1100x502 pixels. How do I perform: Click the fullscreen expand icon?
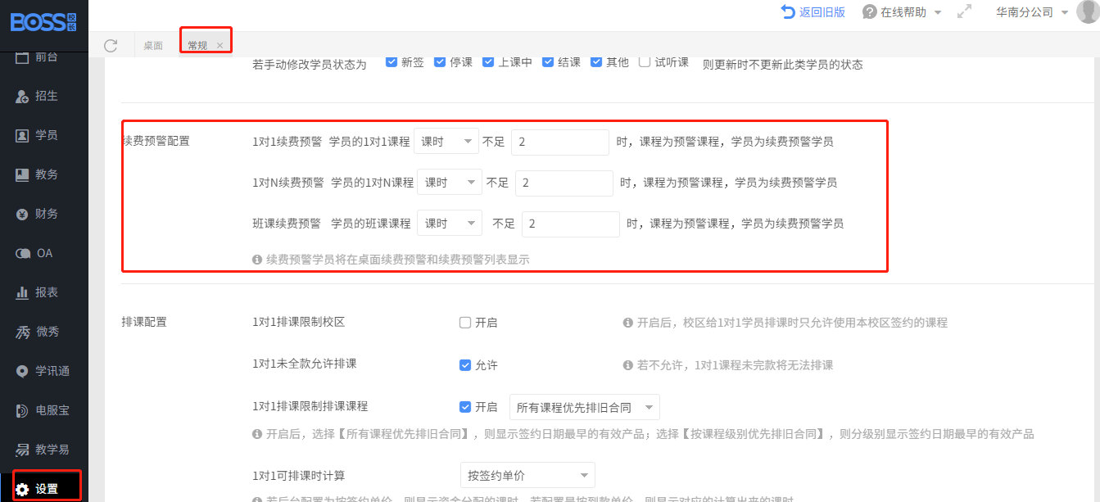click(x=964, y=12)
